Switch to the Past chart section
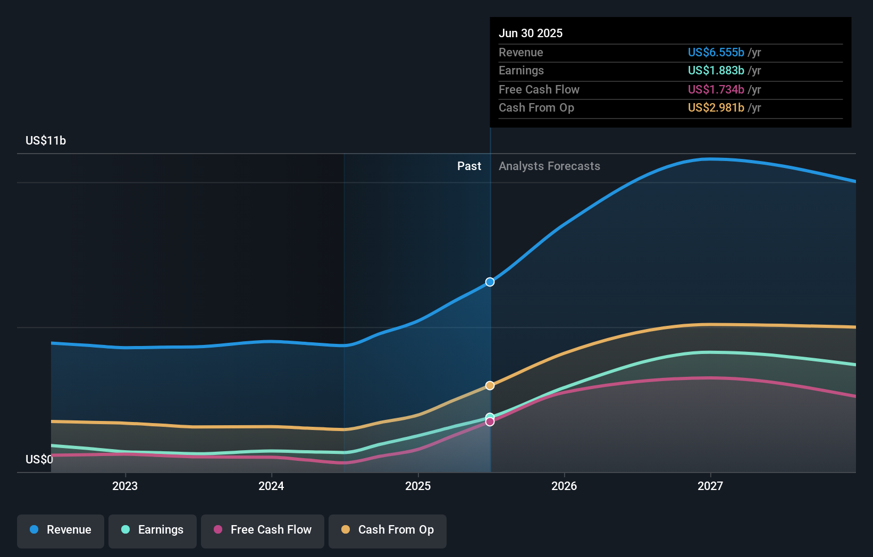 tap(469, 166)
